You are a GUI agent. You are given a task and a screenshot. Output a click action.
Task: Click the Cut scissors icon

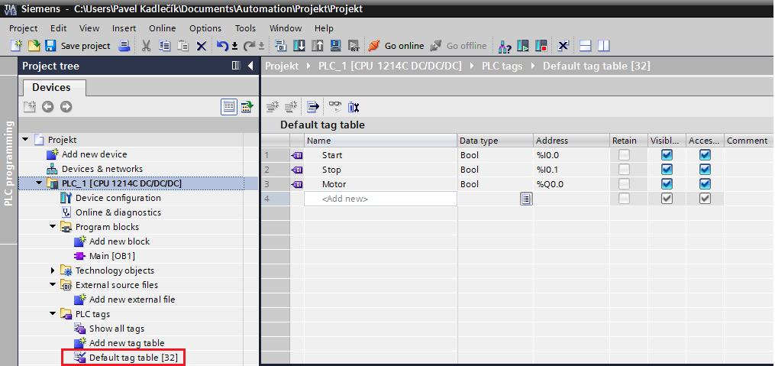coord(147,46)
